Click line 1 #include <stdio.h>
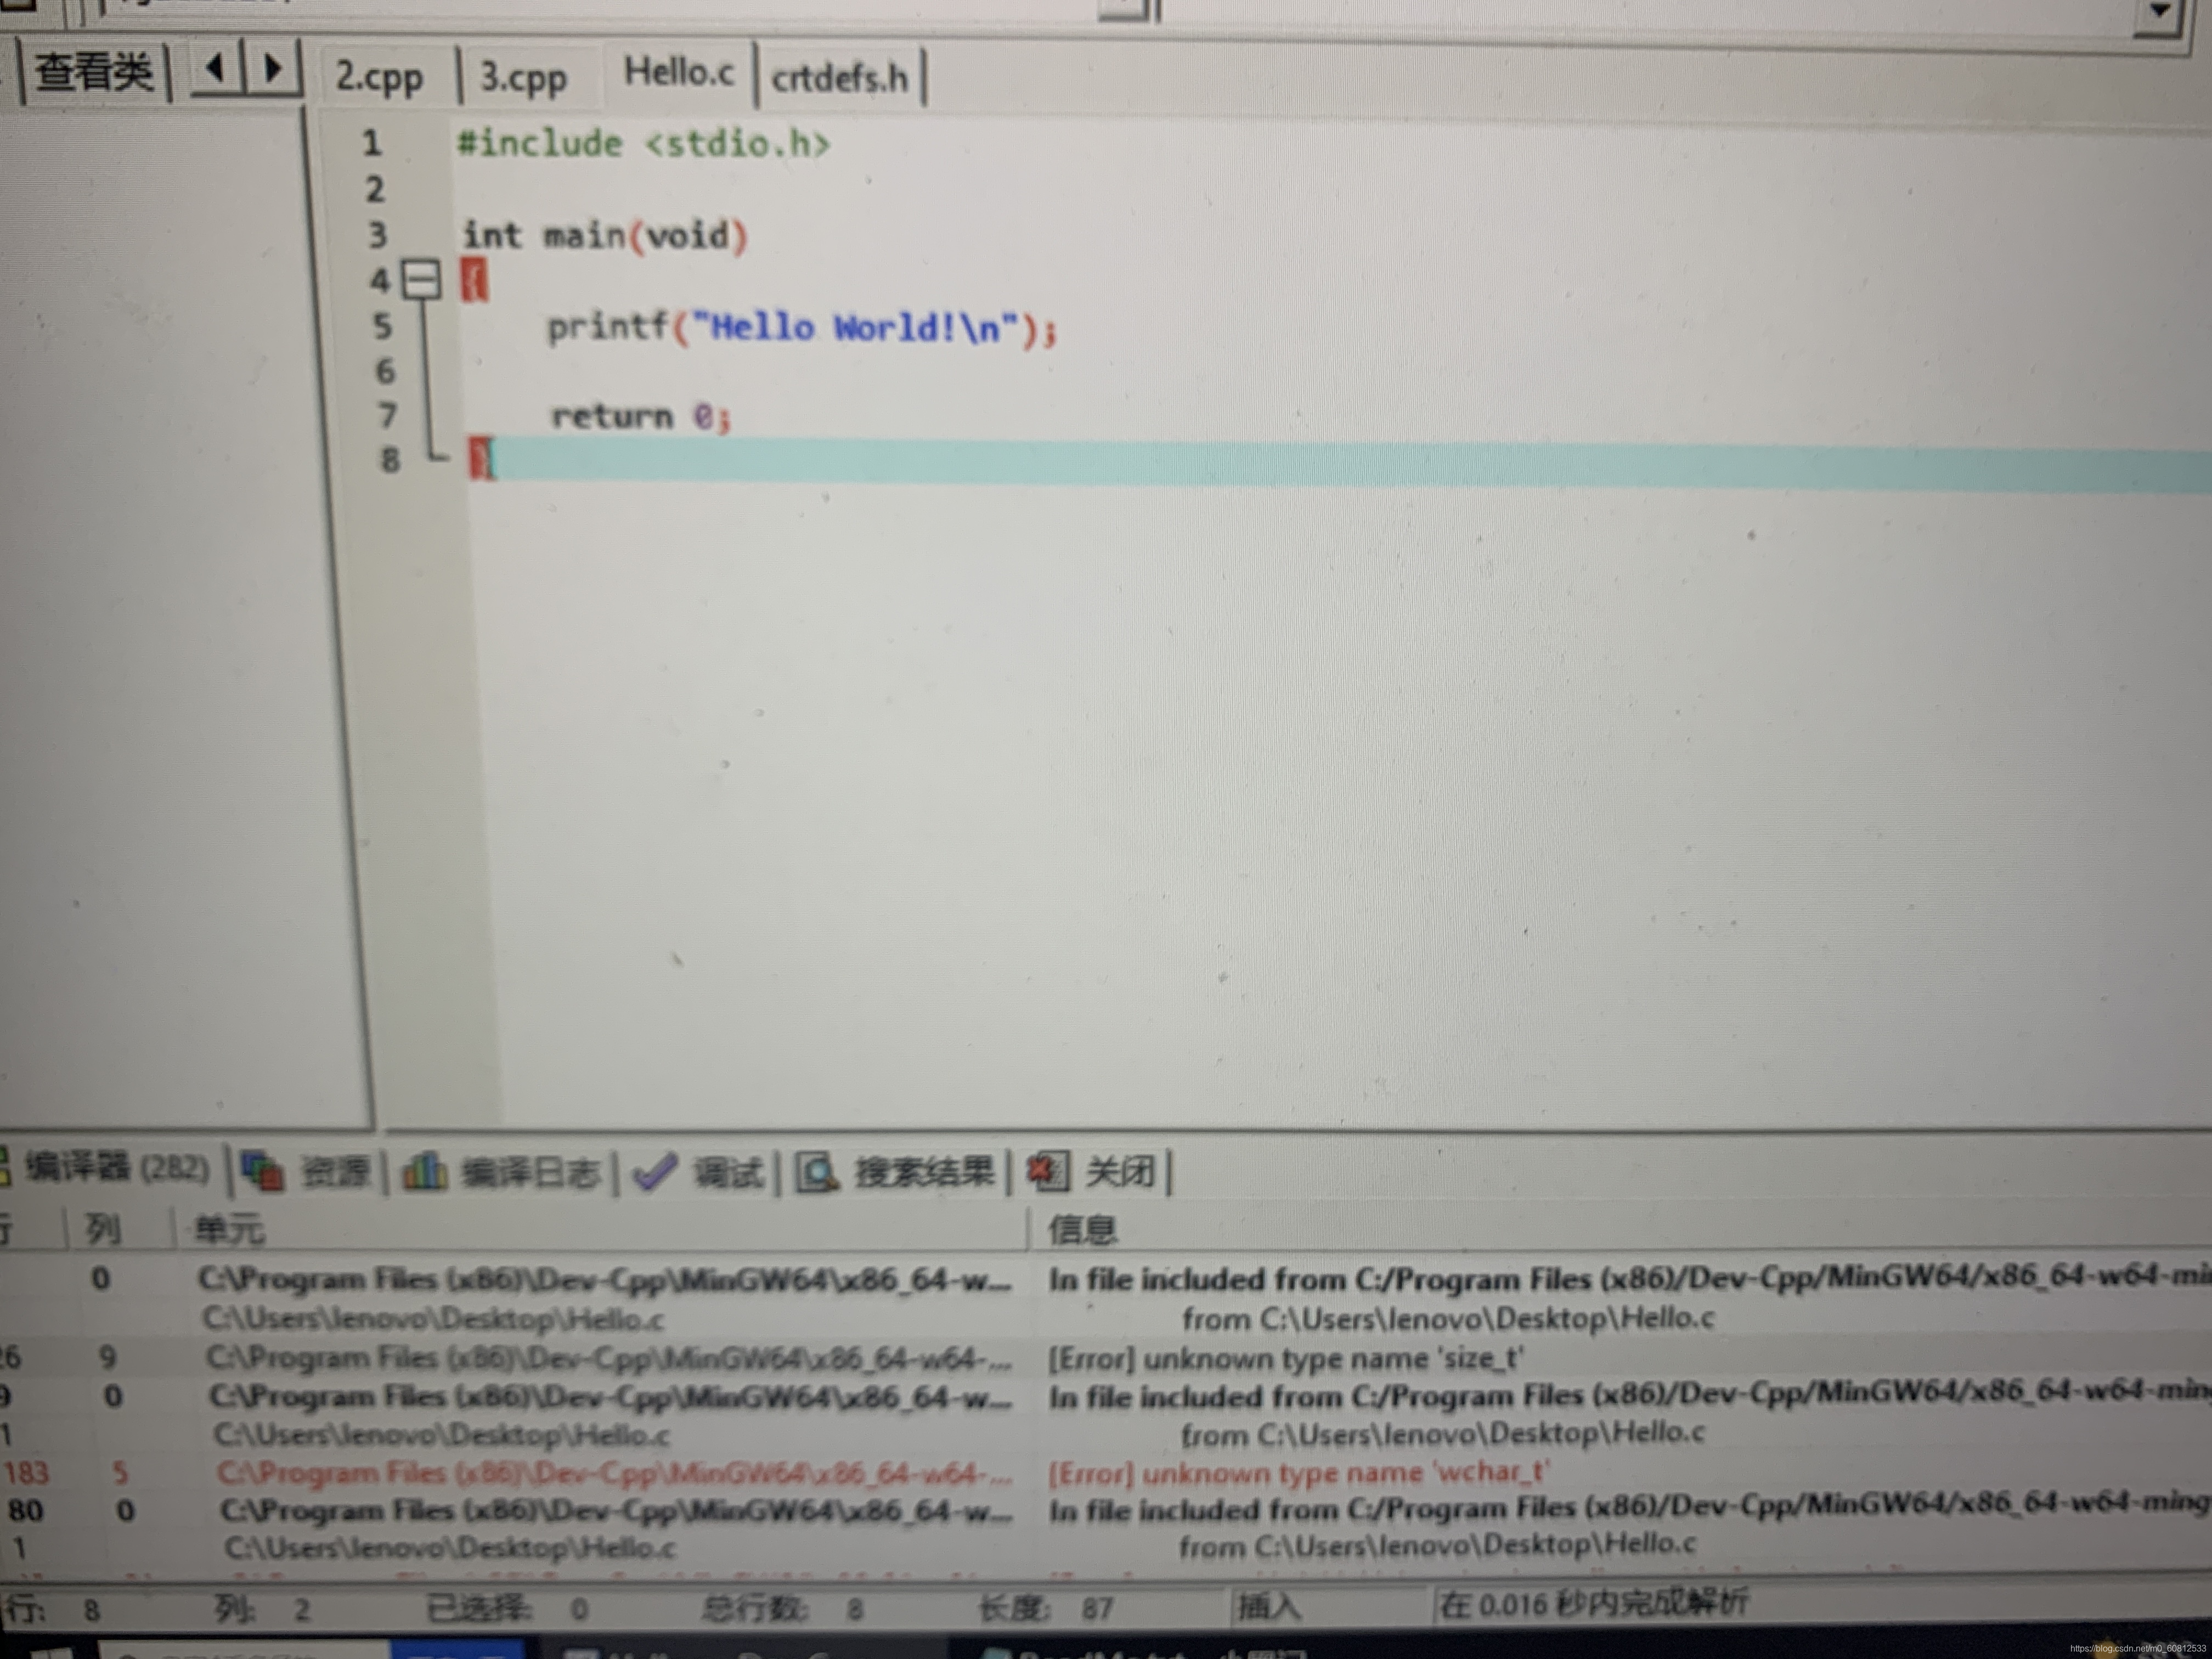Screen dimensions: 2212x1659 (x=643, y=143)
